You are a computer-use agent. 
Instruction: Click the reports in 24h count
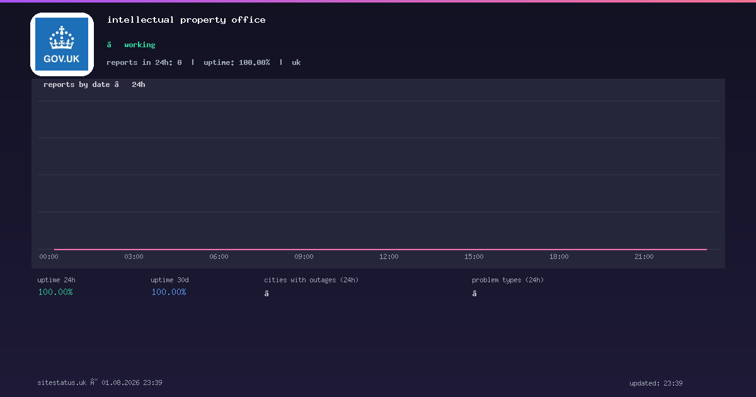click(x=144, y=62)
